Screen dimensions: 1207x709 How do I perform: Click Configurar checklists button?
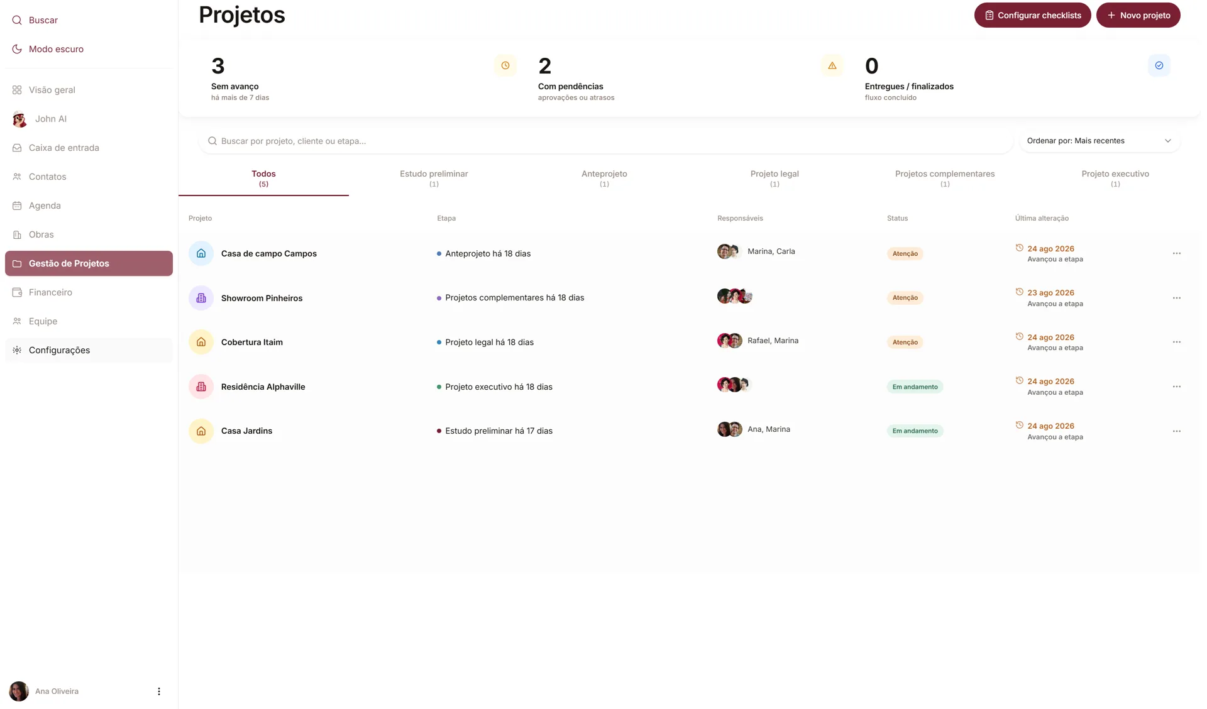click(1032, 15)
